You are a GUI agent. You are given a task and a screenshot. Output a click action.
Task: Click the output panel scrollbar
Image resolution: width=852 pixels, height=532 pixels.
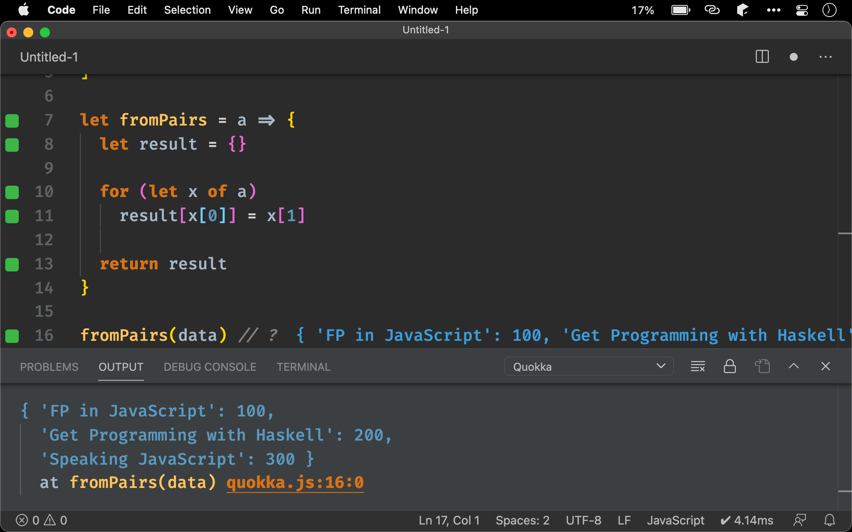pos(845,447)
